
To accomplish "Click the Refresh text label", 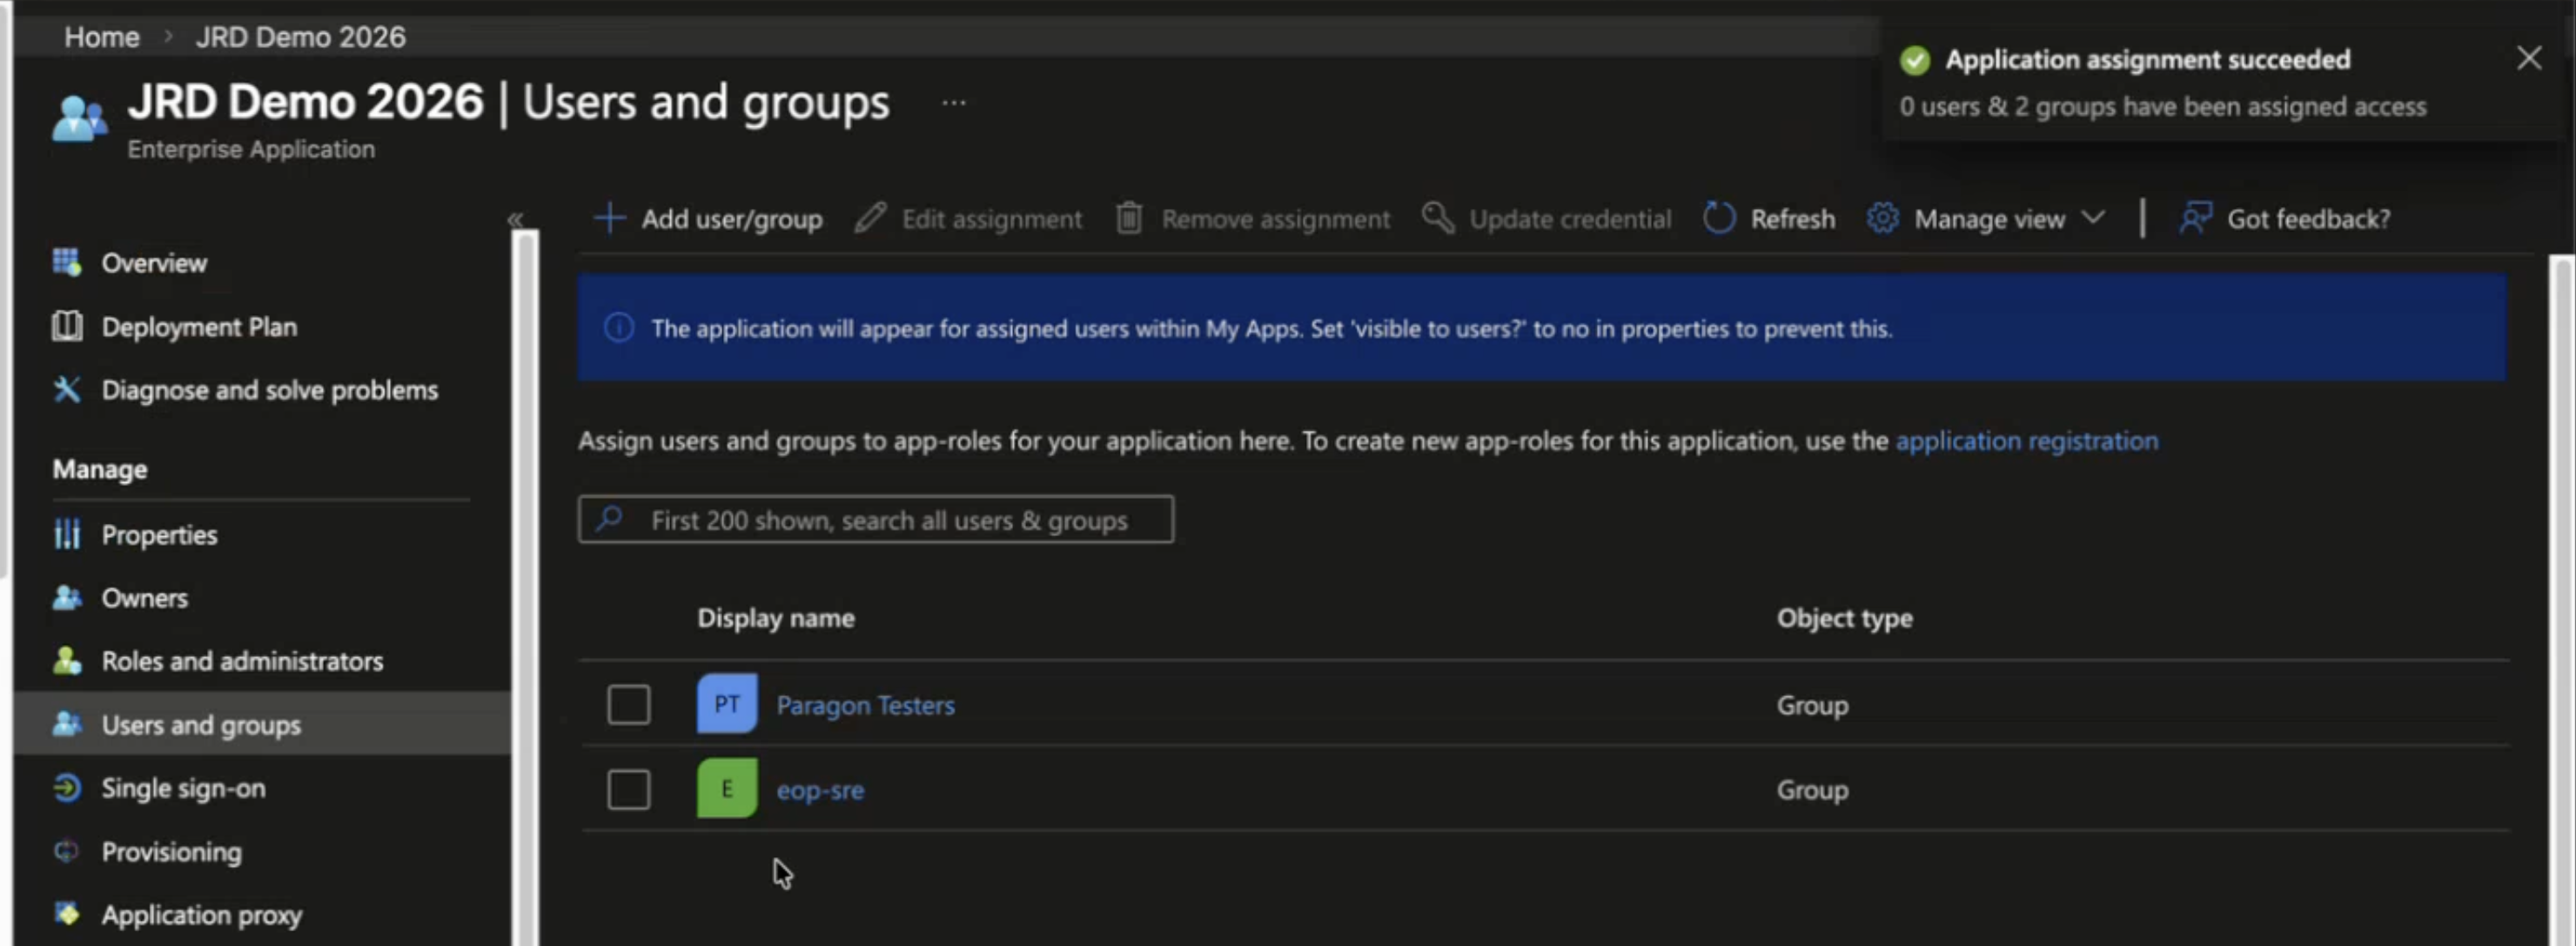I will coord(1793,219).
